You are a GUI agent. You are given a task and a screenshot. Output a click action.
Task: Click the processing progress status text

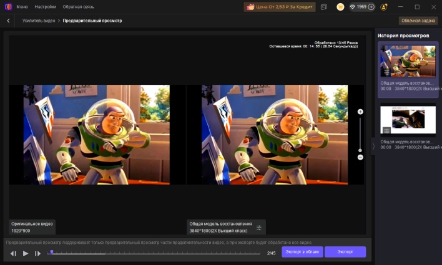pyautogui.click(x=313, y=44)
